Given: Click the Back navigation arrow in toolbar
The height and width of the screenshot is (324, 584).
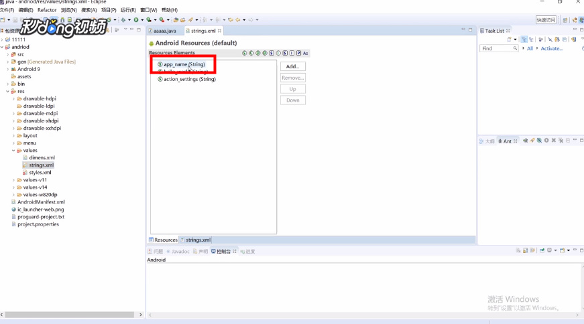Looking at the screenshot, I should point(238,19).
